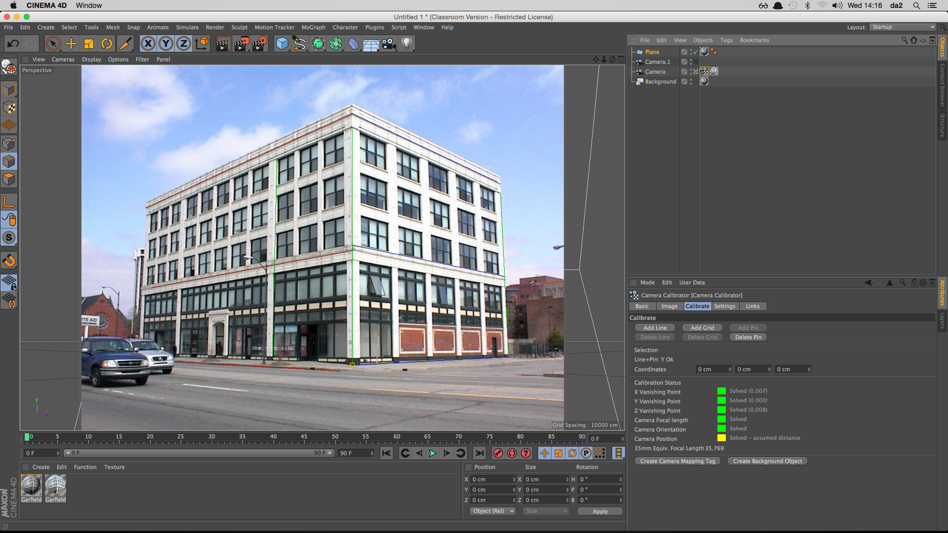Open the Size mode dropdown
This screenshot has width=948, height=533.
point(546,511)
